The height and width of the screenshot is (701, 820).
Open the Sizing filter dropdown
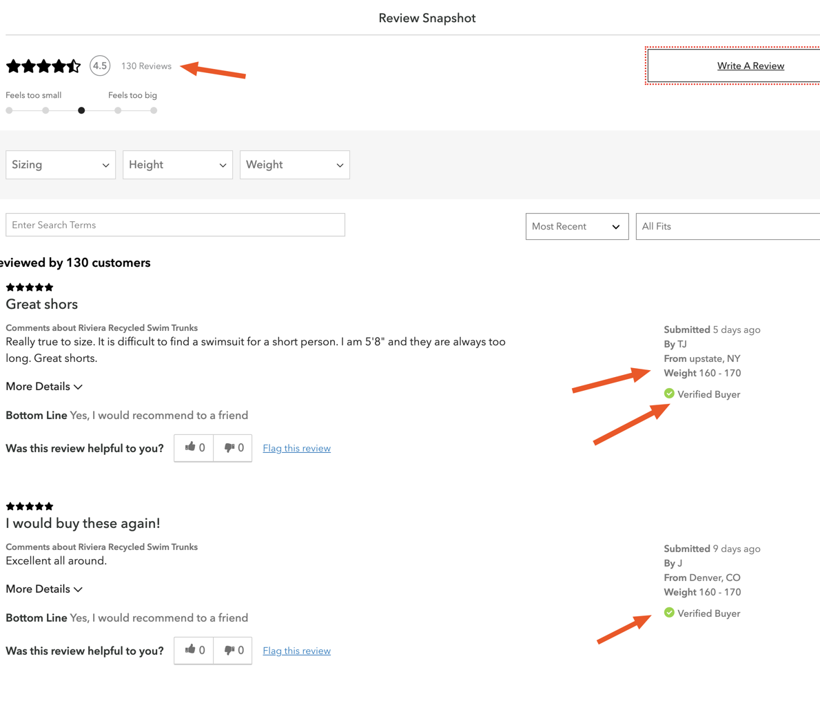click(61, 165)
